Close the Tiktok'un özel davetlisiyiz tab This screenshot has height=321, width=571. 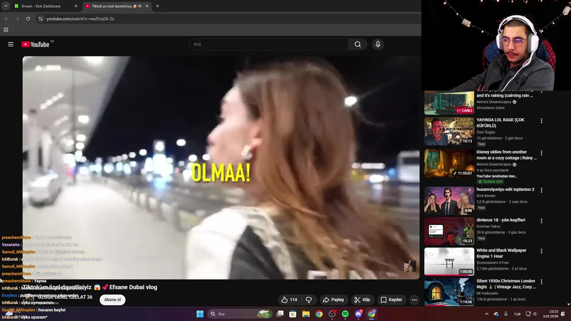click(x=147, y=6)
